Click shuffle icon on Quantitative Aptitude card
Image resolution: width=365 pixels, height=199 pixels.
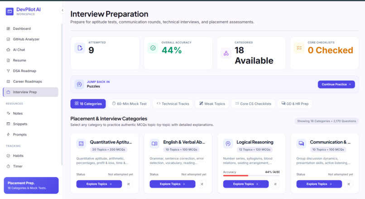coord(129,184)
